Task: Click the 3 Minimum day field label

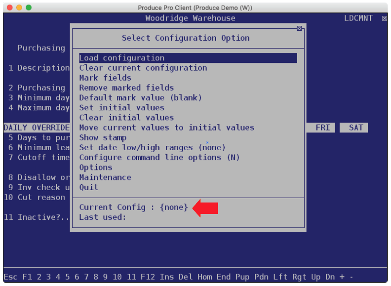Action: coord(39,98)
